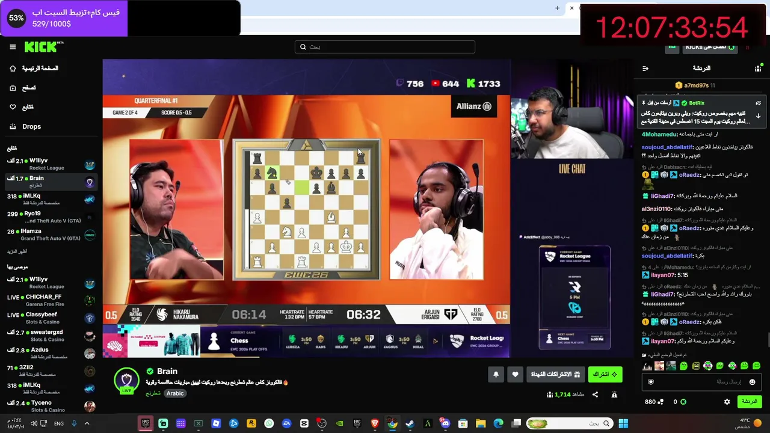Toggle channel notifications bell
The height and width of the screenshot is (433, 770).
pyautogui.click(x=496, y=375)
